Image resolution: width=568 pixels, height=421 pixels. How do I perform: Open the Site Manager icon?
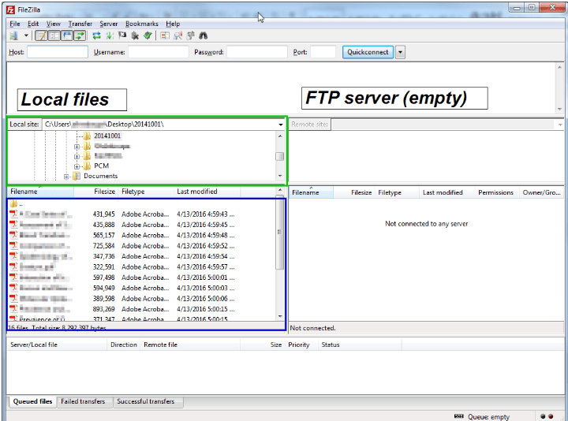[14, 35]
